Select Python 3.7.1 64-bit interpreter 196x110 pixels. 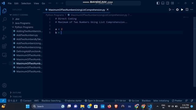click(x=120, y=101)
